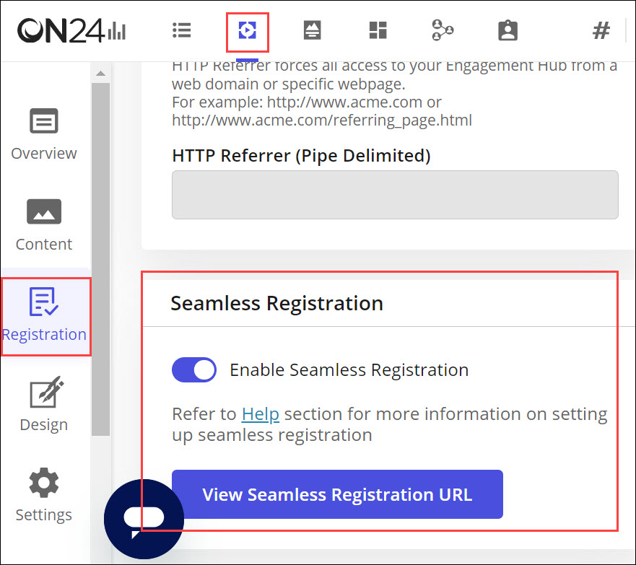Open the Help link
The height and width of the screenshot is (565, 636).
(260, 414)
